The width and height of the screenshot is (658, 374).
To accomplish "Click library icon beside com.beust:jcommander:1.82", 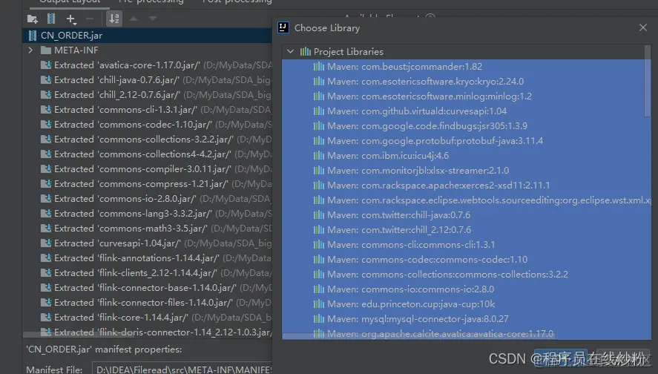I will point(319,67).
